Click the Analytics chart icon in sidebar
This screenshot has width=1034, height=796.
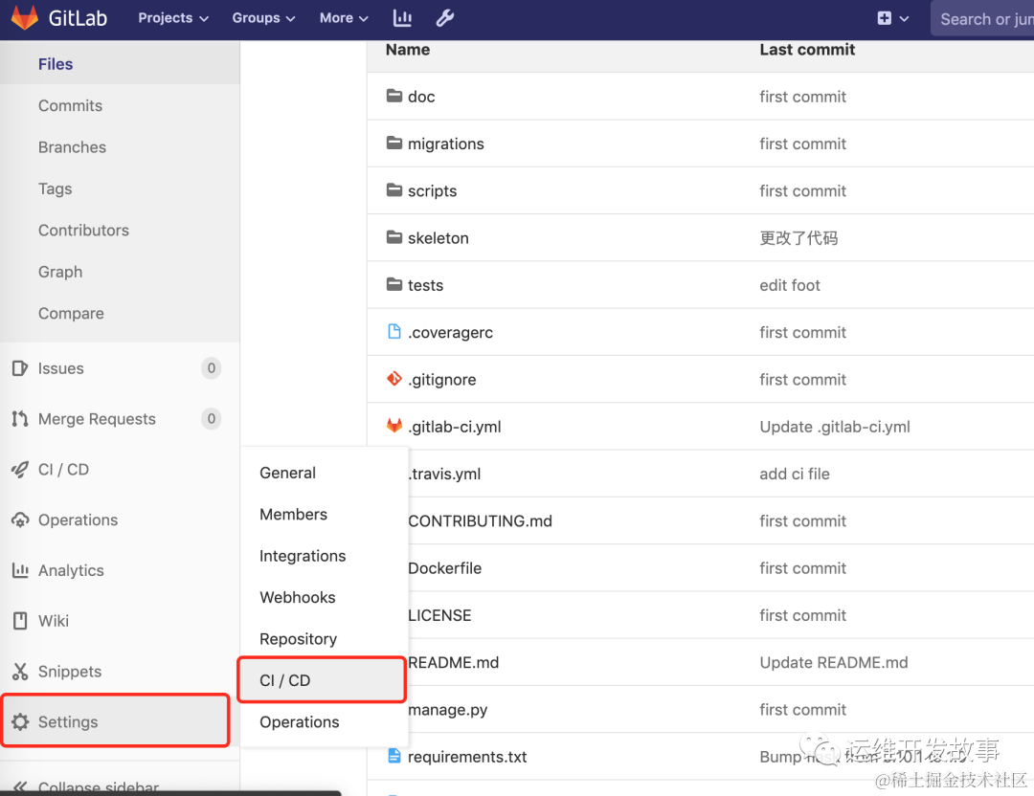pos(20,570)
